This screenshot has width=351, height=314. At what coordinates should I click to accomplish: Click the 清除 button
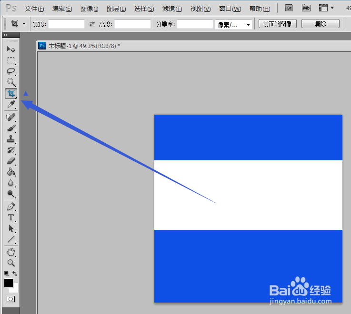321,24
